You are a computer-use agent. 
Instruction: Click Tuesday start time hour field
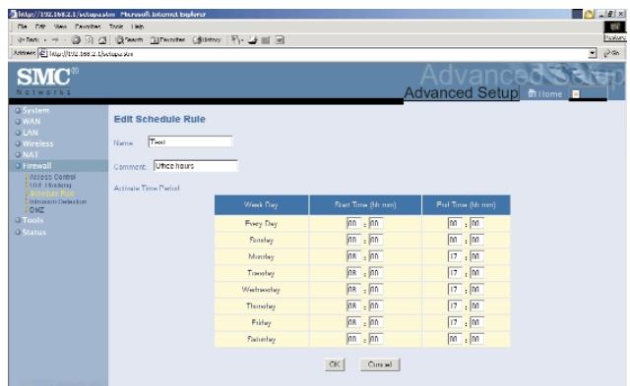pyautogui.click(x=353, y=273)
